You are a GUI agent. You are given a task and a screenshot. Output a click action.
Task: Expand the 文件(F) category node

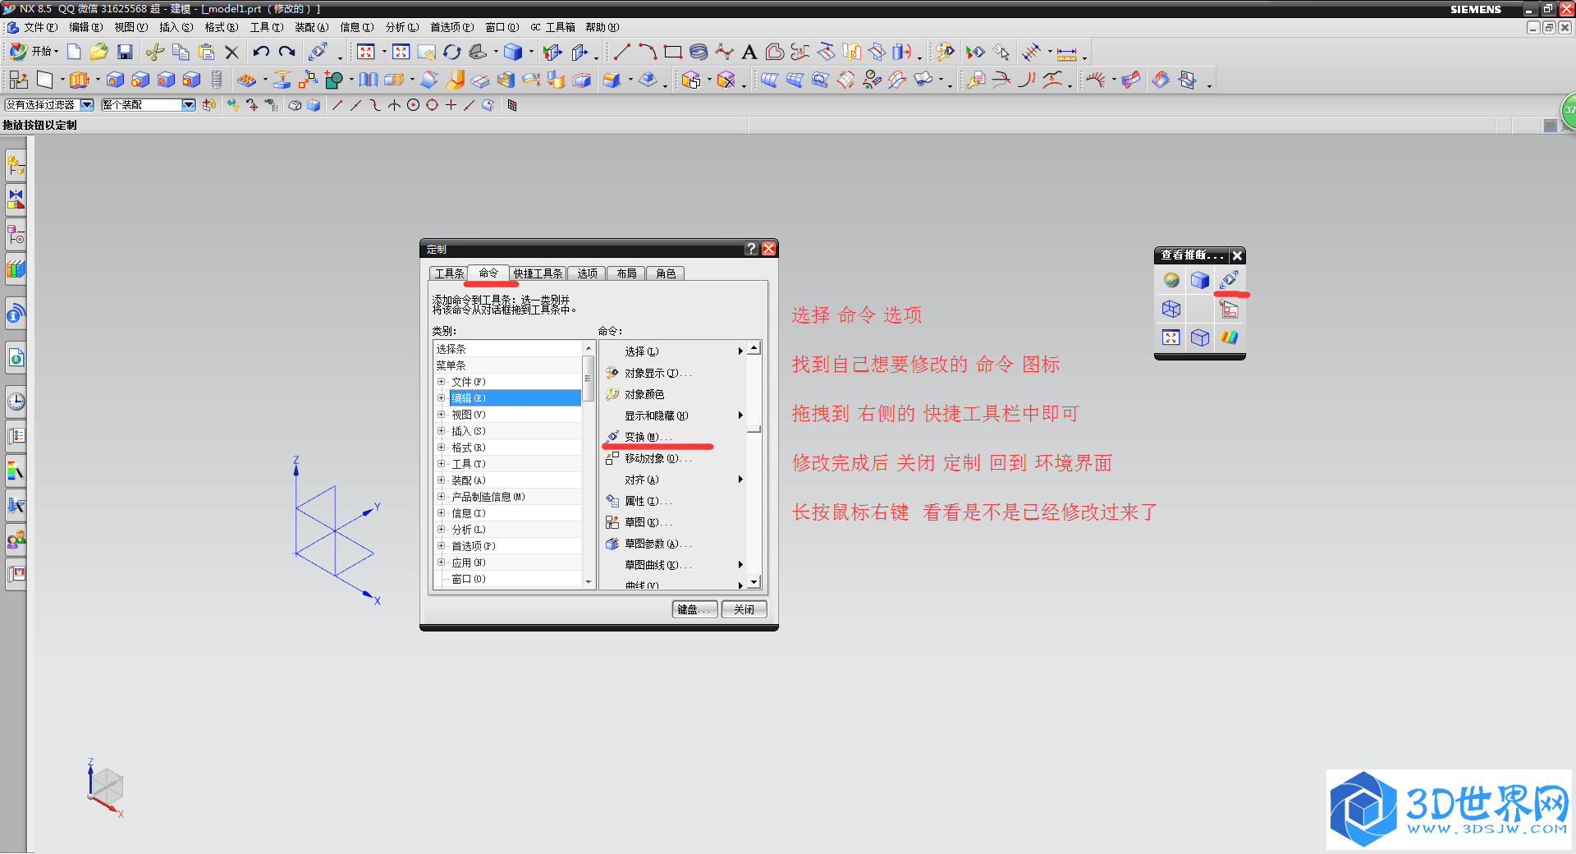pyautogui.click(x=441, y=382)
